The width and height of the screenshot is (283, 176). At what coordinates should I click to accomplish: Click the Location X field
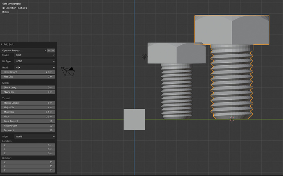[x=28, y=145]
